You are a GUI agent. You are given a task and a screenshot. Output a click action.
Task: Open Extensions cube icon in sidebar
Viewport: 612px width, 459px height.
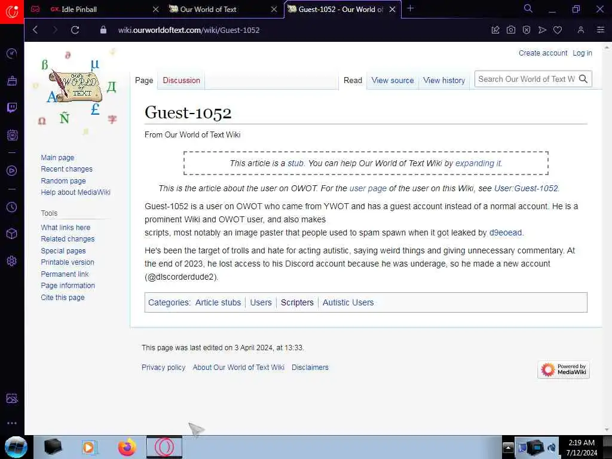click(x=12, y=234)
